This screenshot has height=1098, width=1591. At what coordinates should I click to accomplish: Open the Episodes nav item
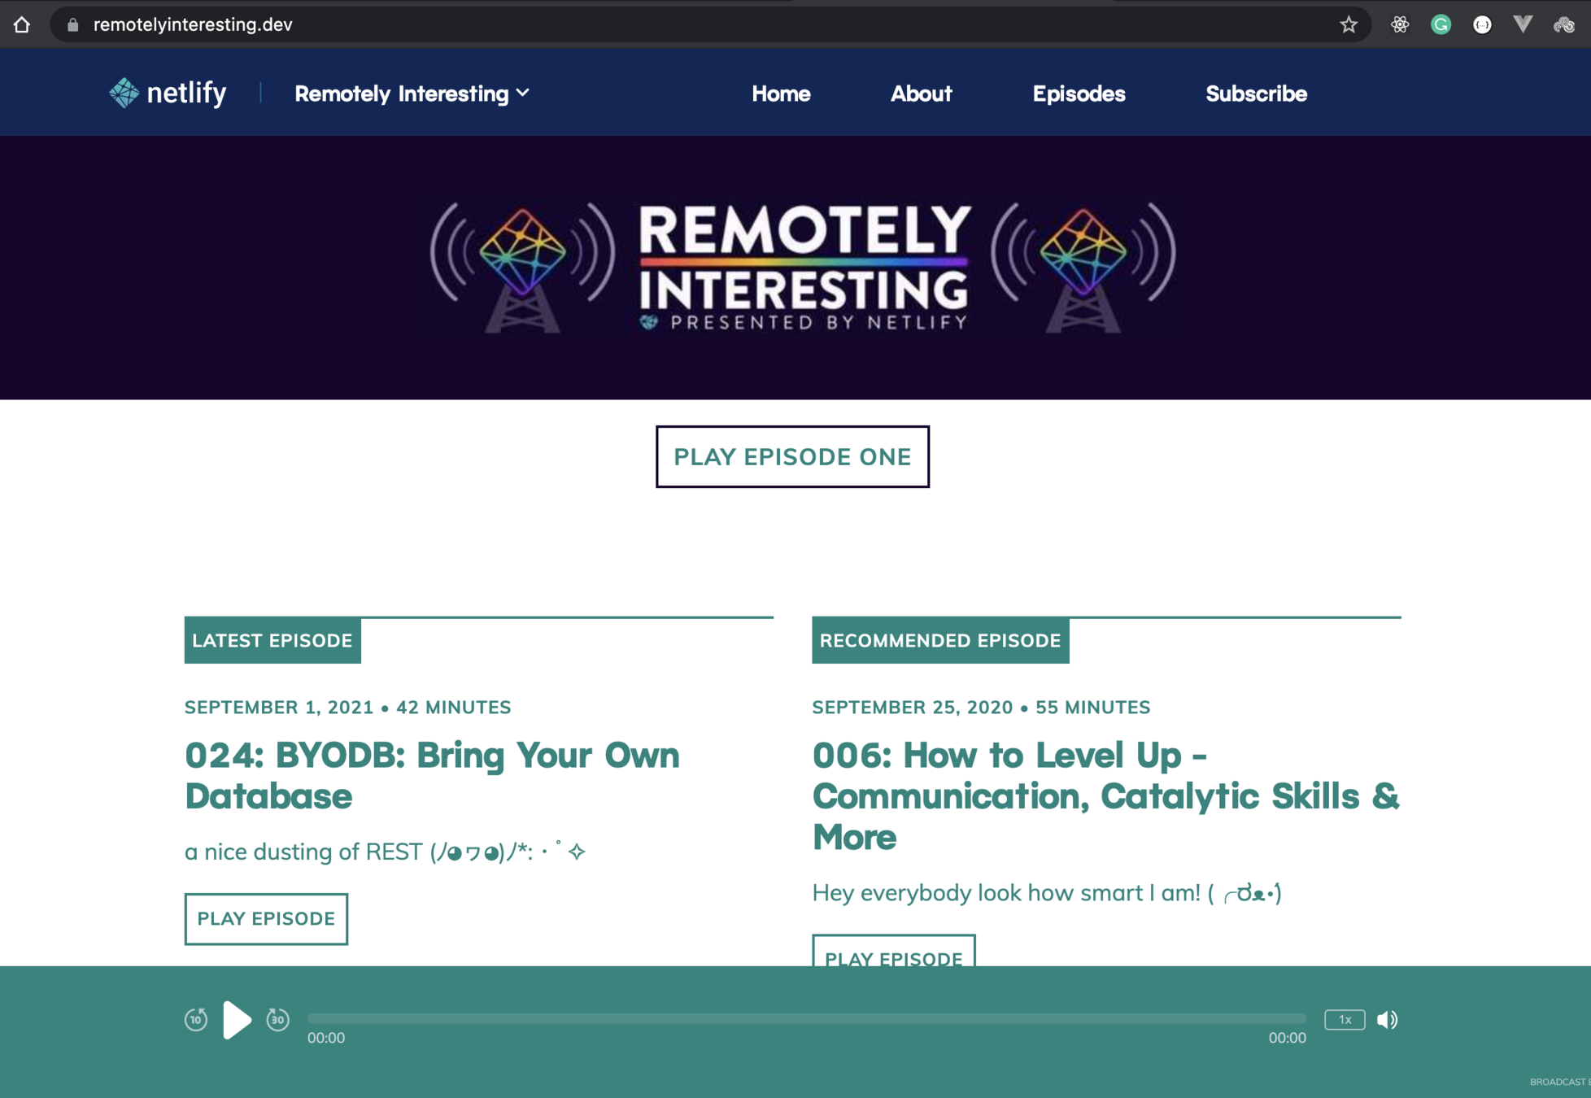[1079, 94]
